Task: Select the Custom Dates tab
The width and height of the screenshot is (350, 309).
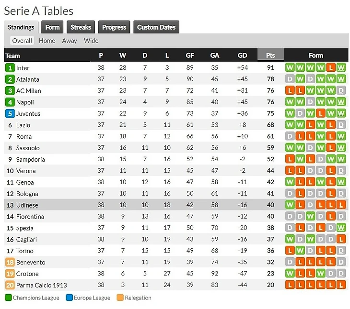Action: [x=156, y=27]
